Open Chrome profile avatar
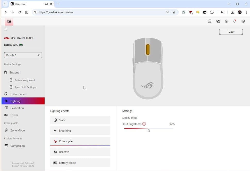The height and width of the screenshot is (171, 250). pos(239,12)
